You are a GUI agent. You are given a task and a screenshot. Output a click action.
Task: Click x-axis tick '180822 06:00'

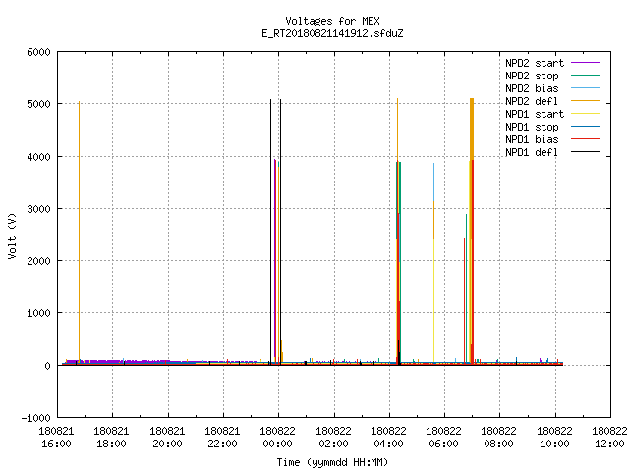point(443,438)
